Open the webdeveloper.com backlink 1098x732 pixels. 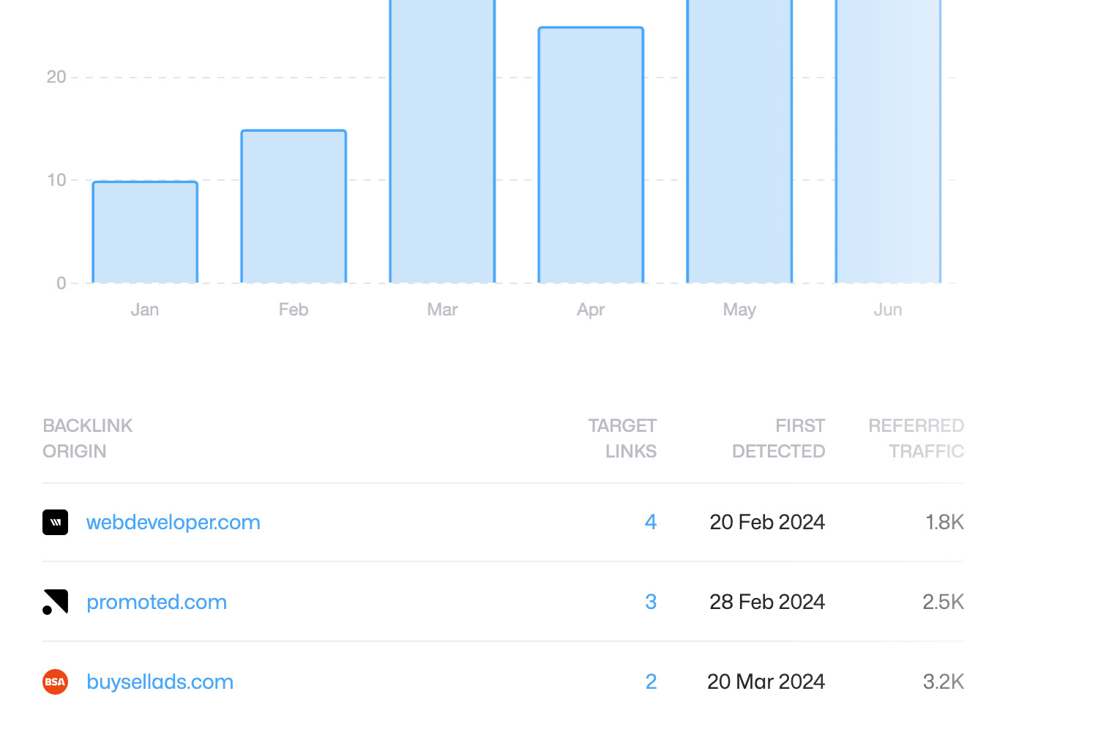[x=173, y=522]
